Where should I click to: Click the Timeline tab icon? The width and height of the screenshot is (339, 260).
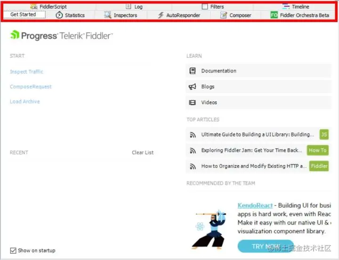[286, 6]
